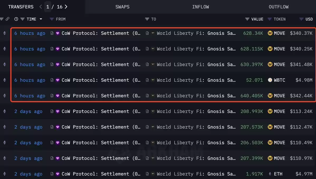The image size is (316, 179).
Task: Click the ETH token label
Action: tap(278, 174)
